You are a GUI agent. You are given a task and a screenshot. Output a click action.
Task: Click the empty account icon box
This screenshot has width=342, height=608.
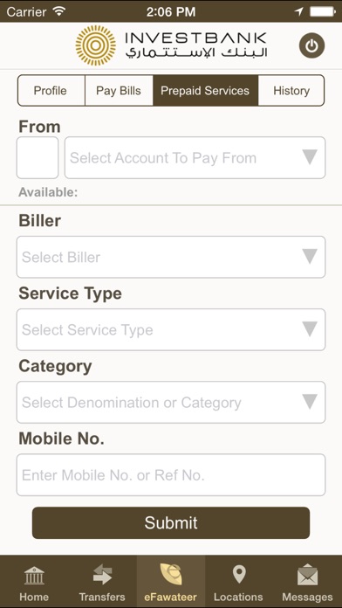(x=38, y=158)
